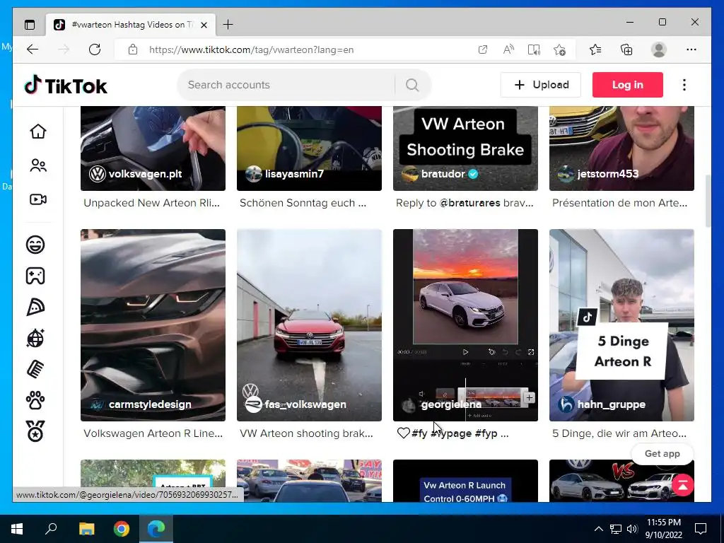This screenshot has height=543, width=724.
Task: Show hidden system tray icons chevron
Action: 598,529
